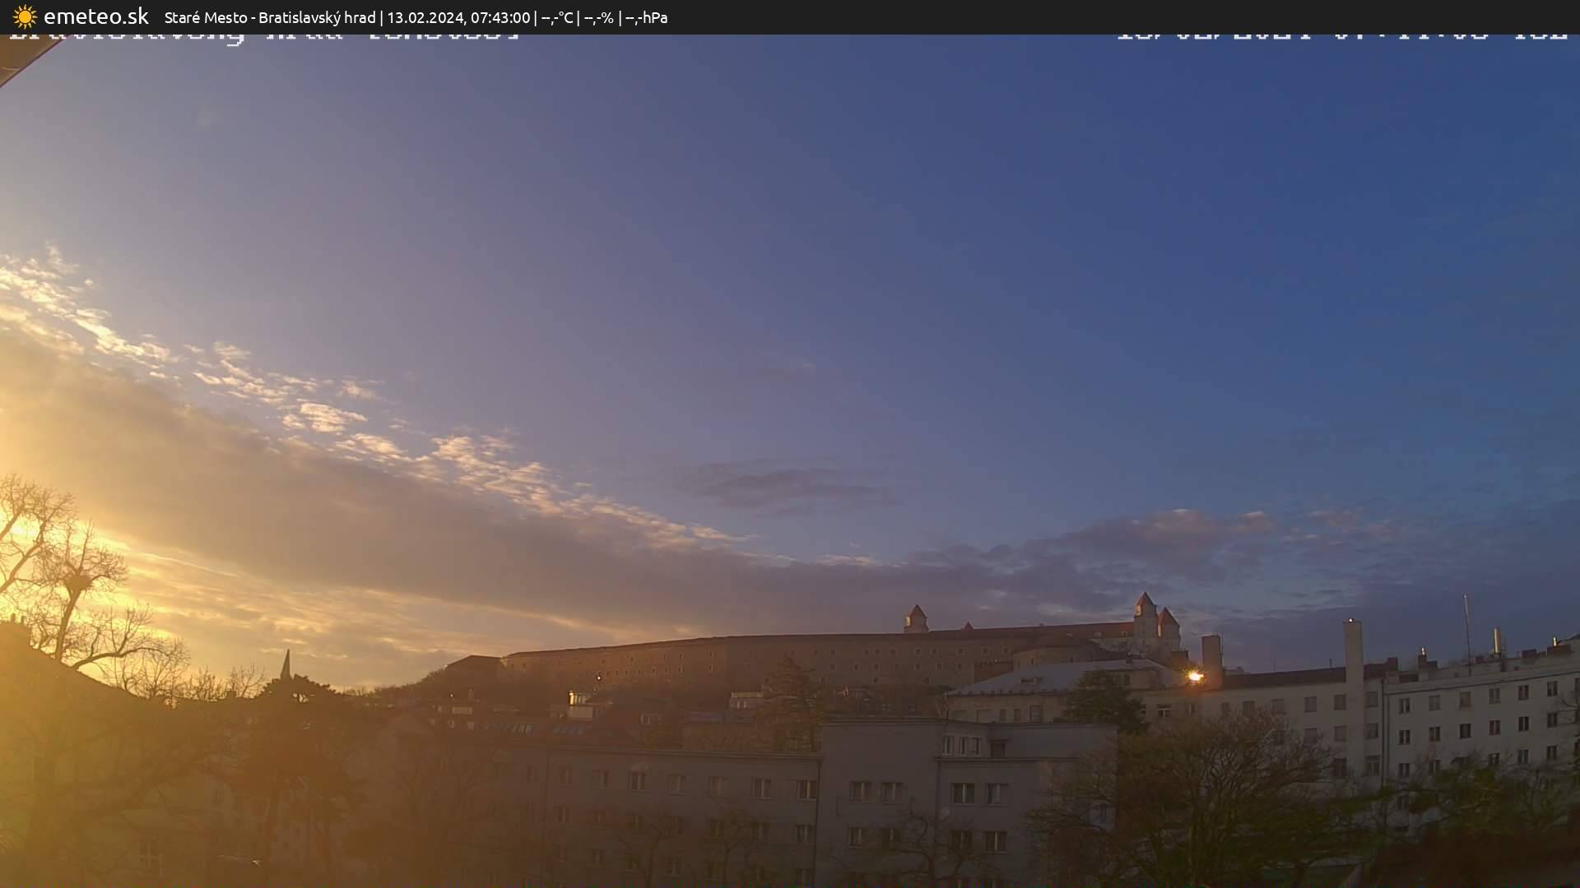Click the webcam image to enlarge it
The height and width of the screenshot is (888, 1580).
click(790, 460)
